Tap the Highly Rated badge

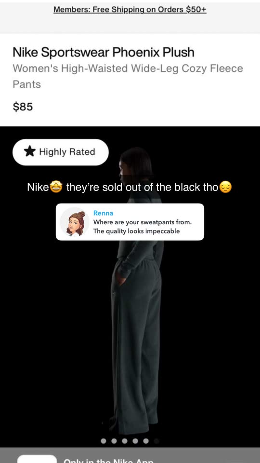point(61,152)
